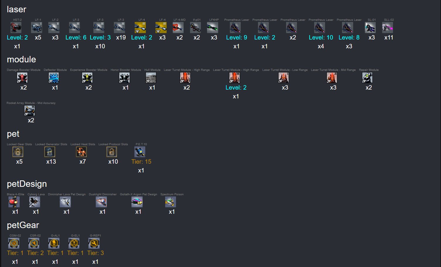Select the Honor Booster Module icon
Screen dimensions: 441x267
click(x=124, y=78)
